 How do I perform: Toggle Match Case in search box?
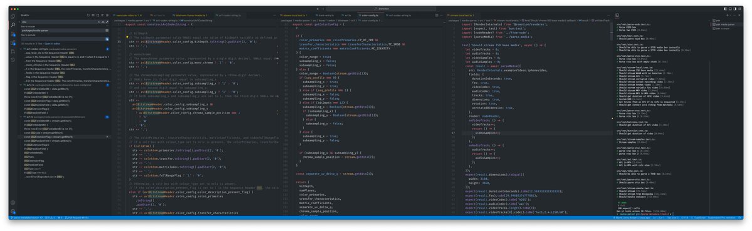[x=99, y=22]
